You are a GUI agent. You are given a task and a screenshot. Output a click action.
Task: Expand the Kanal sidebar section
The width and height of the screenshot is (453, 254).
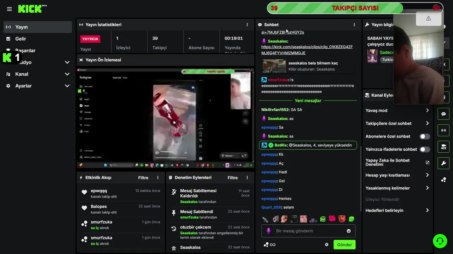coord(38,74)
